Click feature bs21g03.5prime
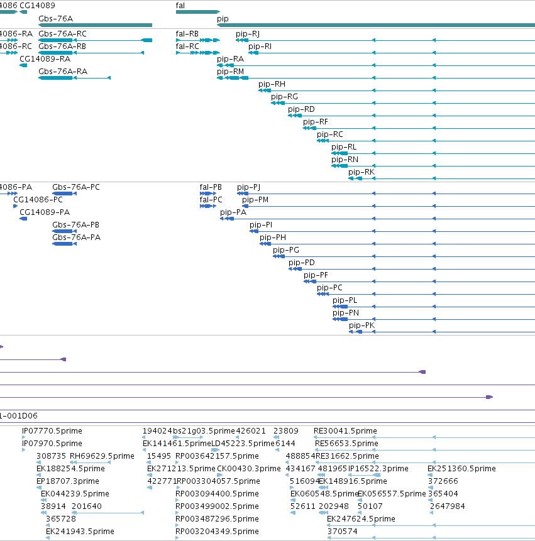Image resolution: width=535 pixels, height=541 pixels. 204,431
